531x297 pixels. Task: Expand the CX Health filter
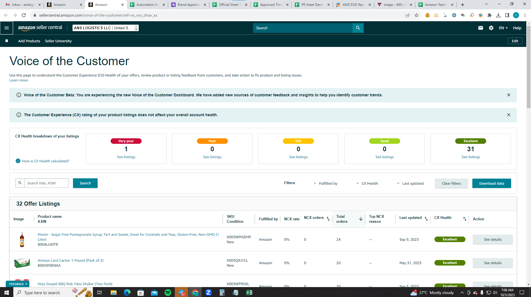click(x=367, y=183)
